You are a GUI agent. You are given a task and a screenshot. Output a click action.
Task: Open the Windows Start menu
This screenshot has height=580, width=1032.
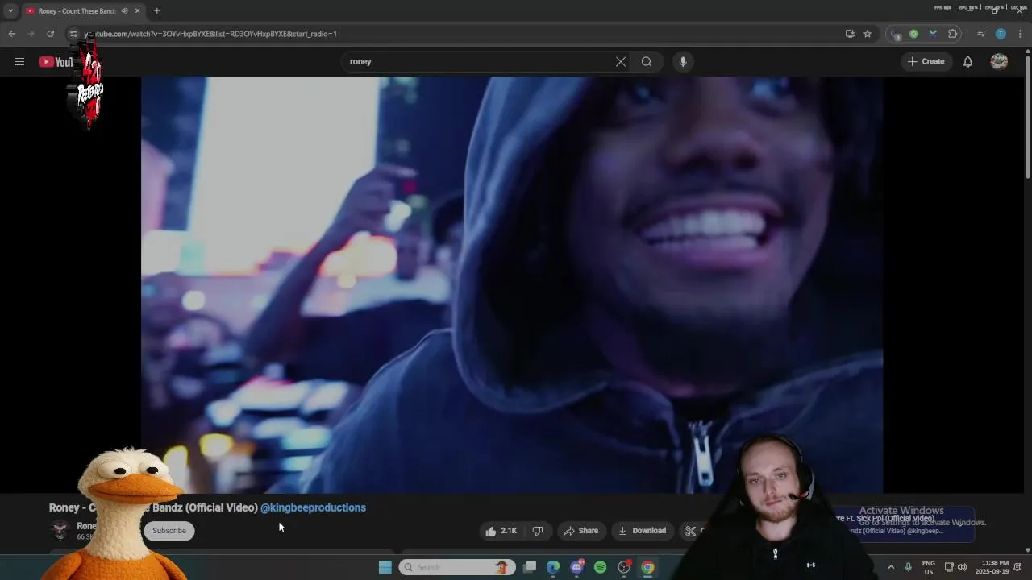(385, 567)
